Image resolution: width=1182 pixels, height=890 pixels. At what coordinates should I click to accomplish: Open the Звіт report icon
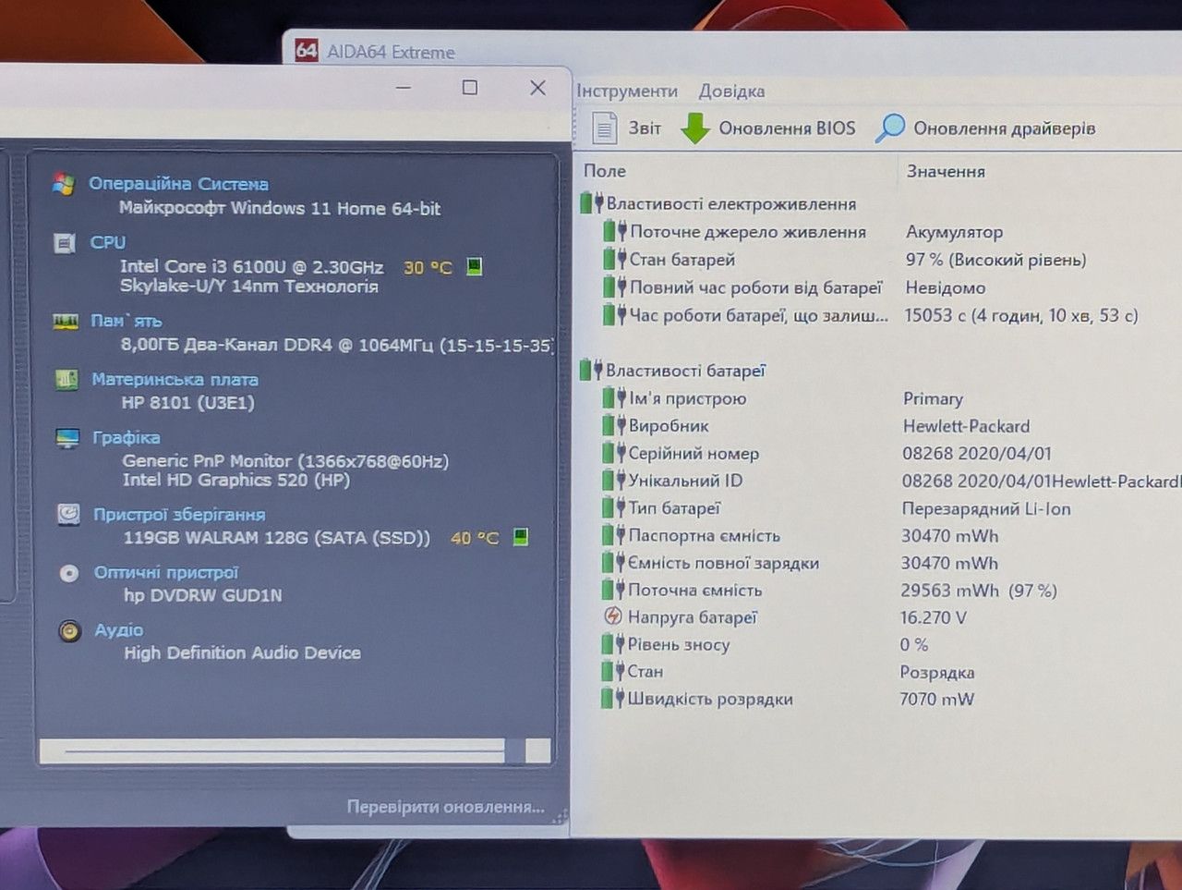click(604, 128)
